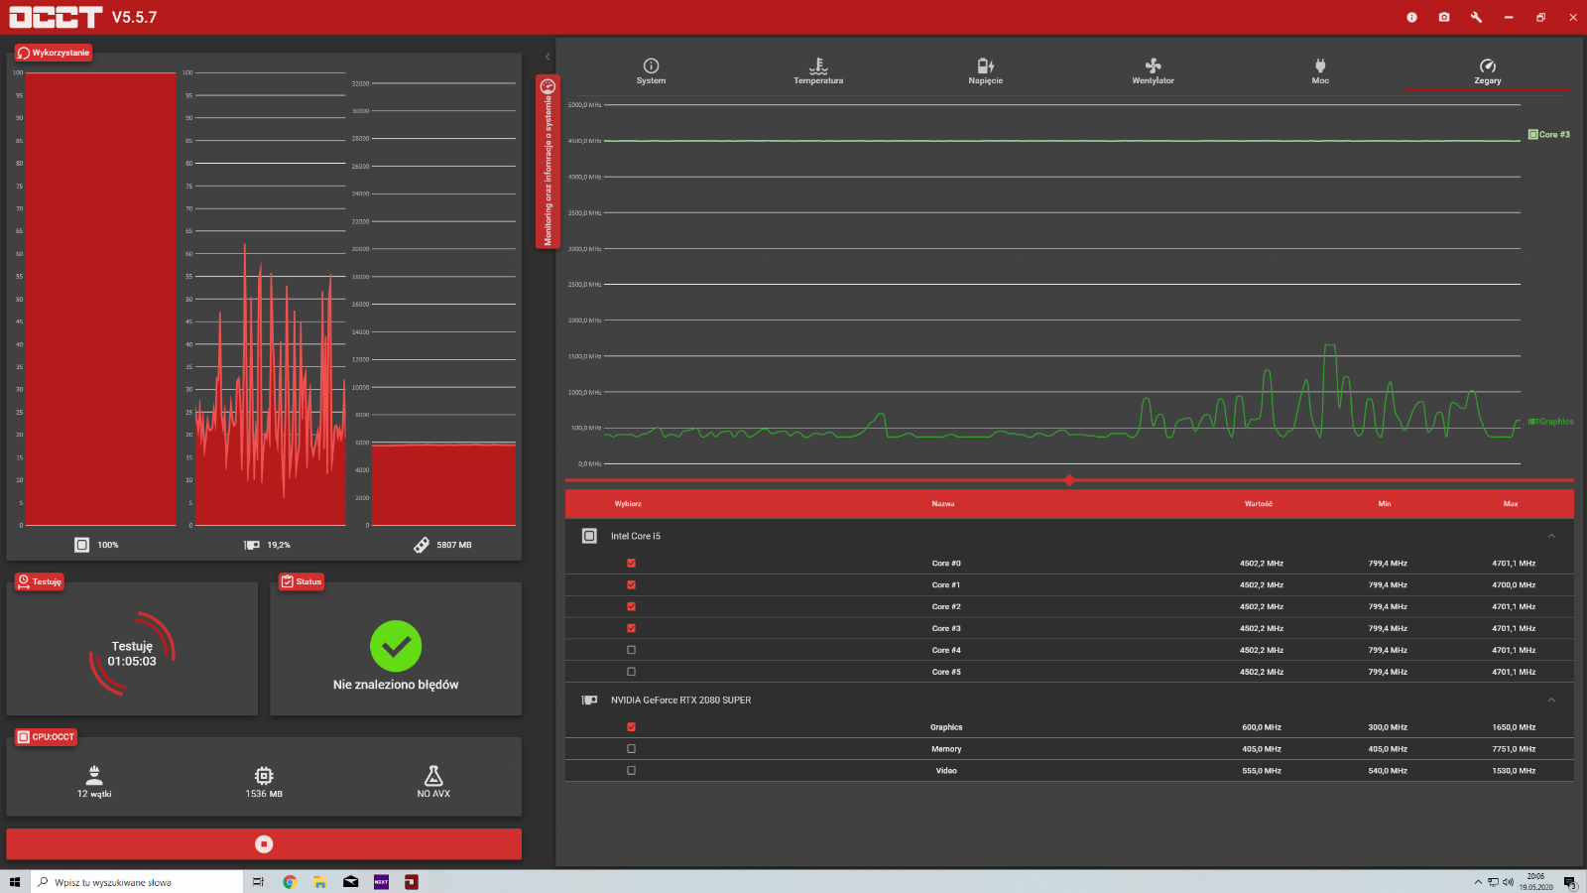The height and width of the screenshot is (893, 1587).
Task: Click the Testuję panel label
Action: coord(40,581)
